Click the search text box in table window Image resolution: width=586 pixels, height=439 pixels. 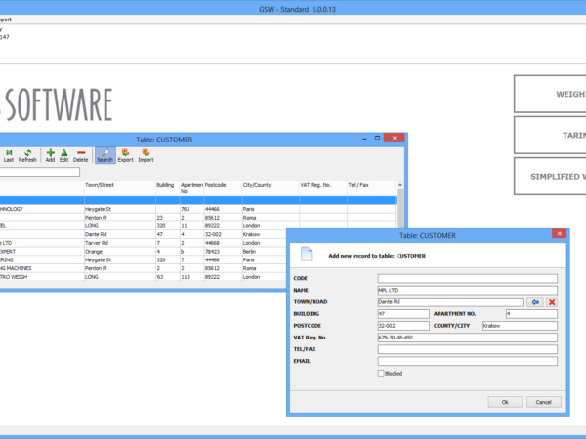pos(39,172)
